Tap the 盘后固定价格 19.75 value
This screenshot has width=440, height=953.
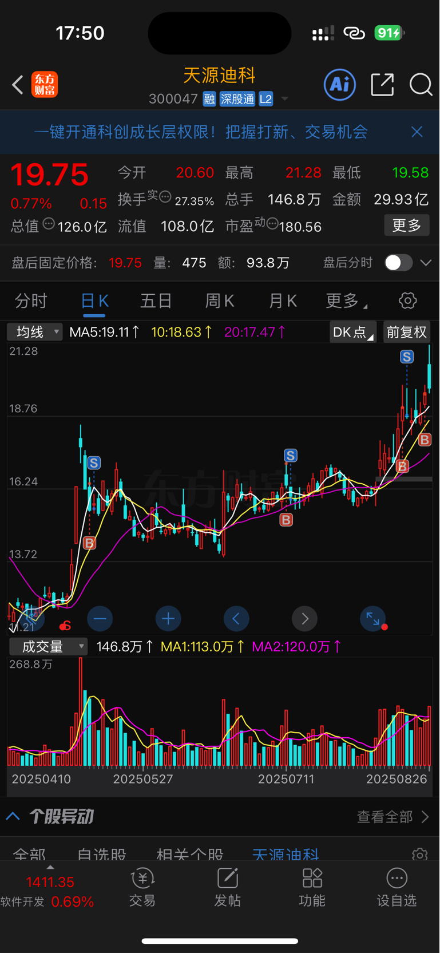(125, 263)
